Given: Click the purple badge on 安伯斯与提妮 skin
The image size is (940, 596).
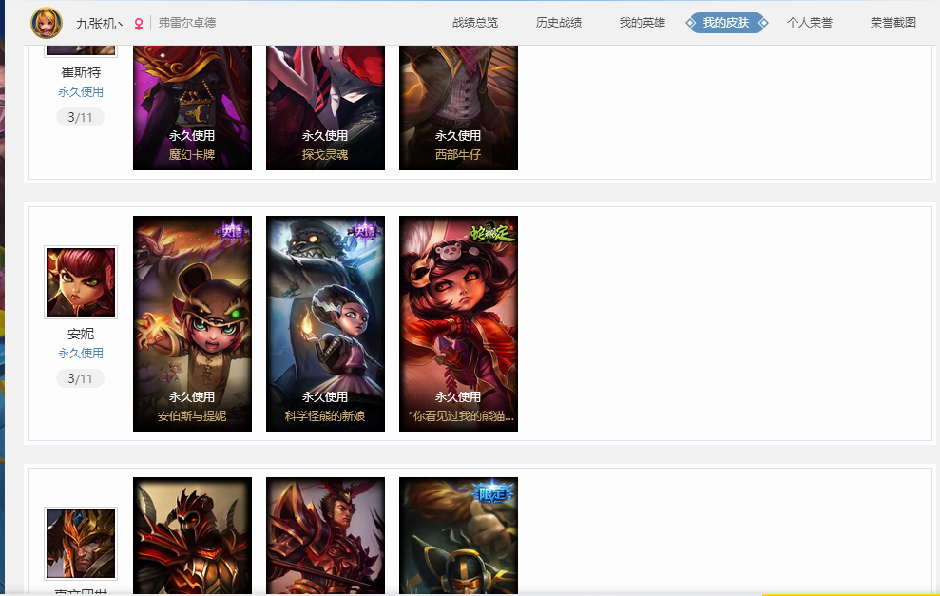Looking at the screenshot, I should pyautogui.click(x=233, y=231).
